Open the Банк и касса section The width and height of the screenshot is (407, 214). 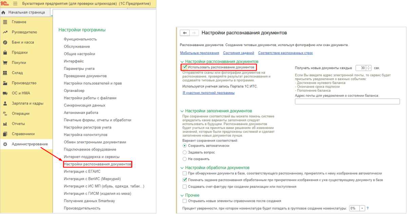point(23,42)
